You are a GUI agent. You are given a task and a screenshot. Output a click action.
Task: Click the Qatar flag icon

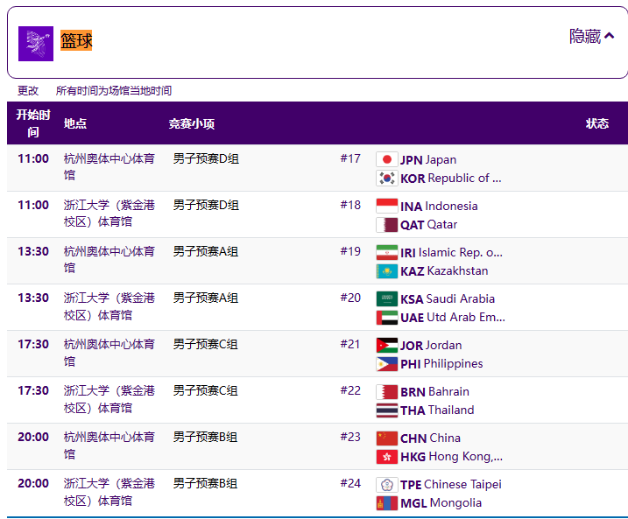[386, 224]
